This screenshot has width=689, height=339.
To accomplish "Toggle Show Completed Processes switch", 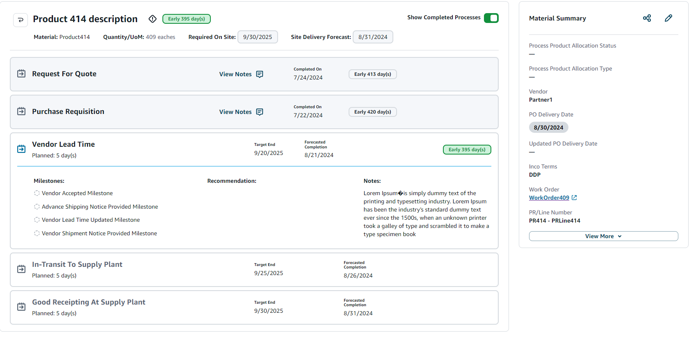I will click(491, 18).
